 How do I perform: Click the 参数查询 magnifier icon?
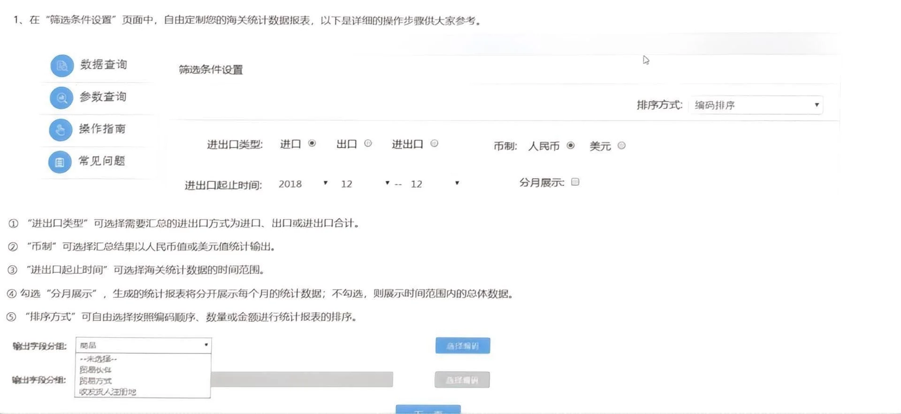click(61, 98)
